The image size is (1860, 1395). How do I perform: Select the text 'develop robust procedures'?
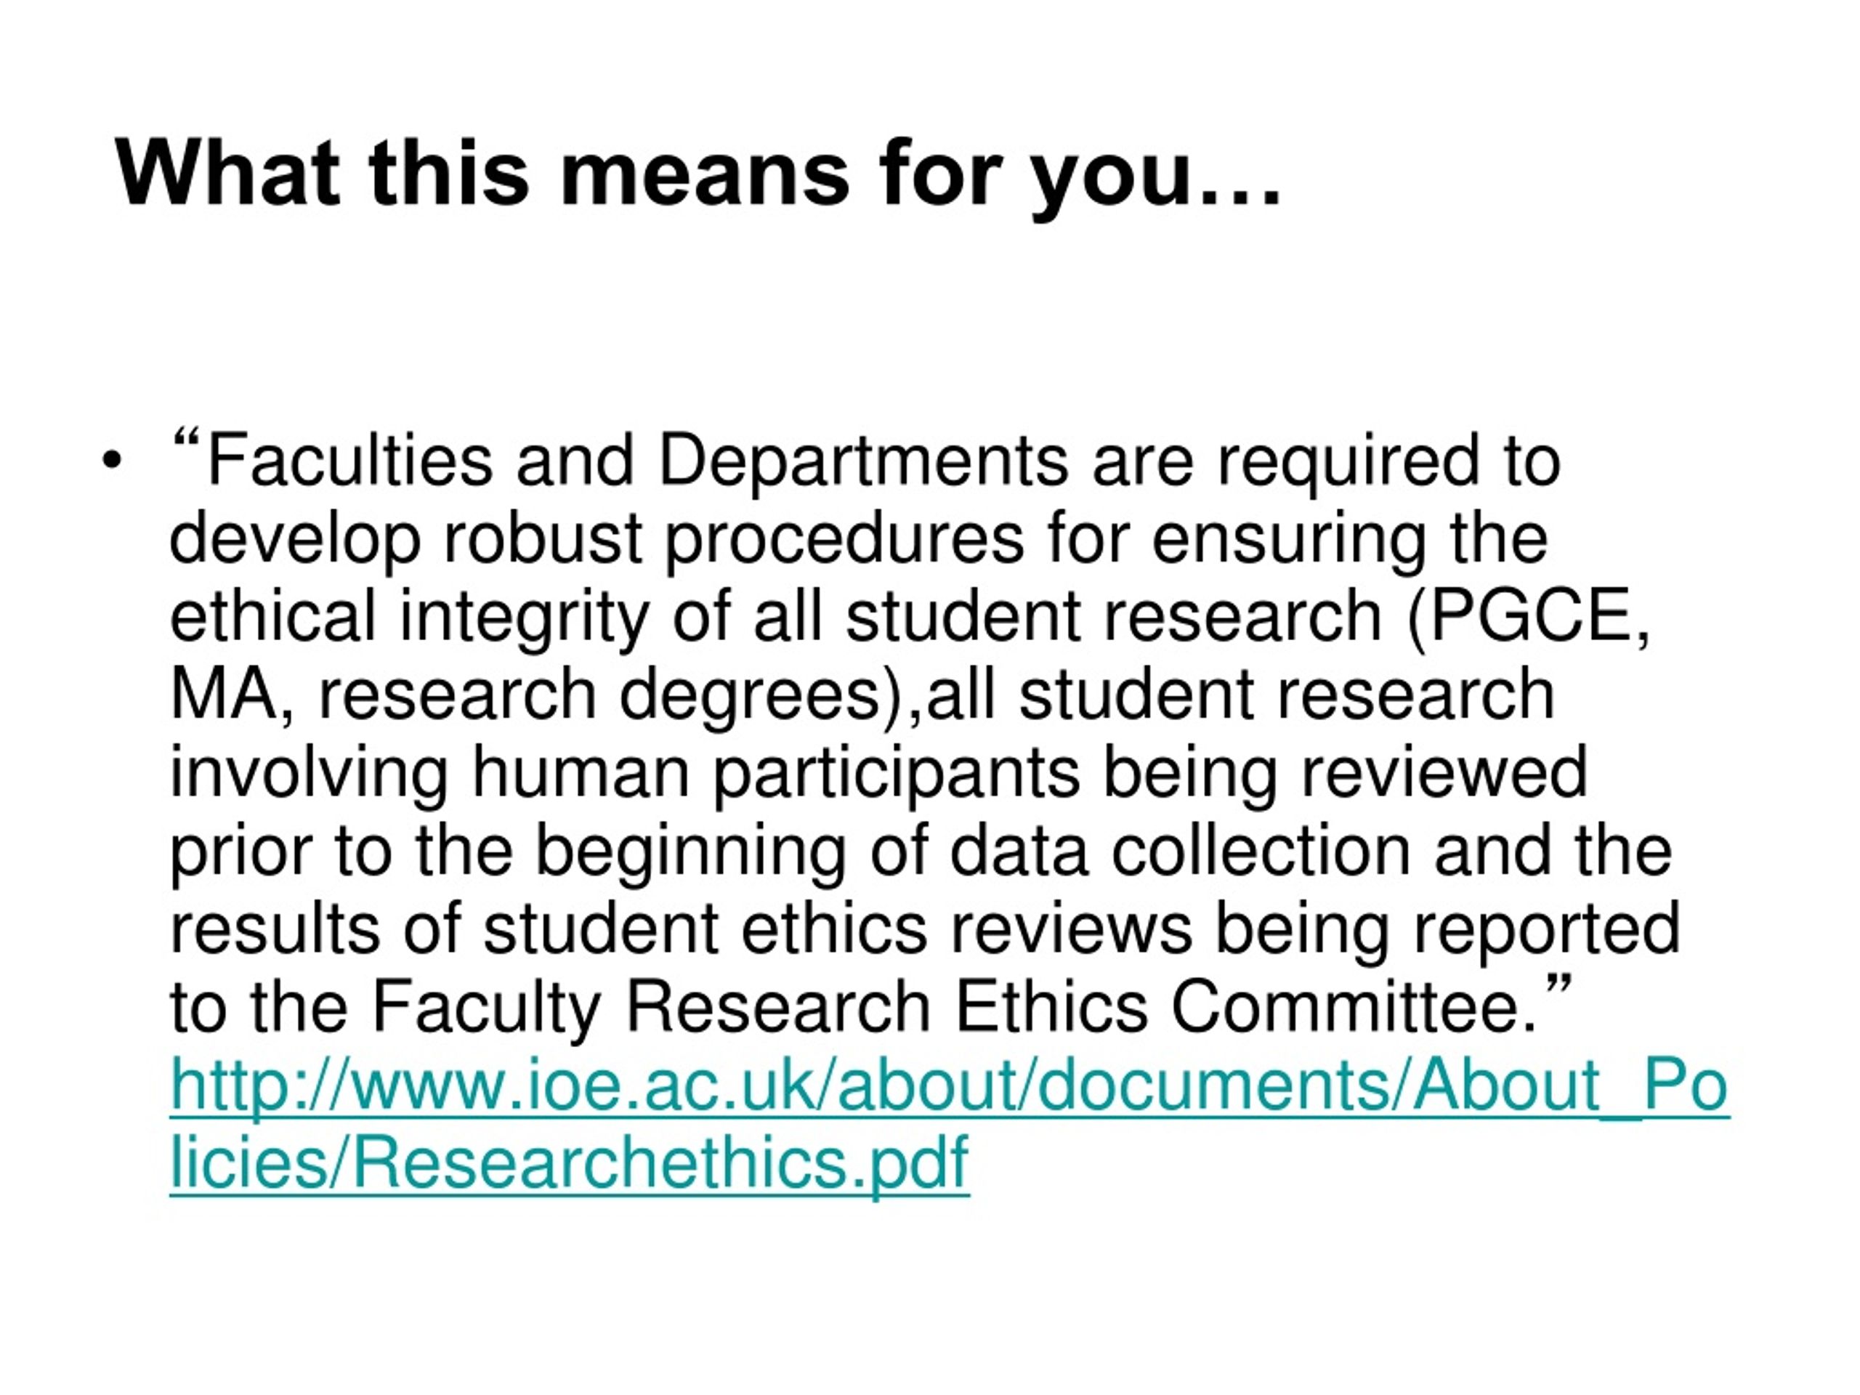point(597,540)
